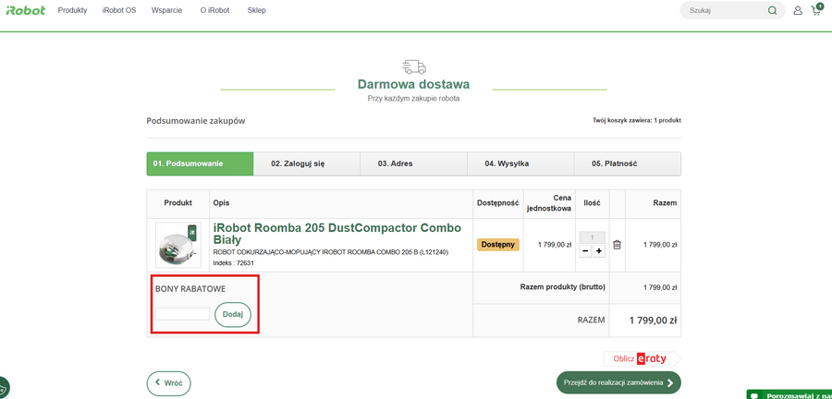The height and width of the screenshot is (399, 832).
Task: Focus the discount code input field
Action: click(x=182, y=314)
